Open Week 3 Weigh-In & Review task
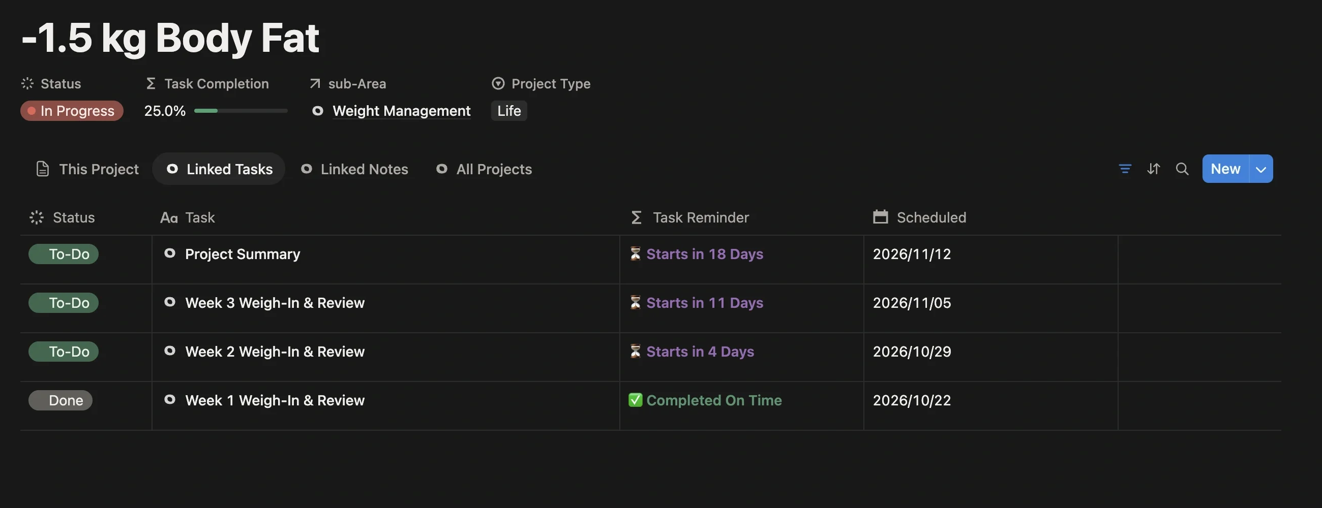 (275, 303)
